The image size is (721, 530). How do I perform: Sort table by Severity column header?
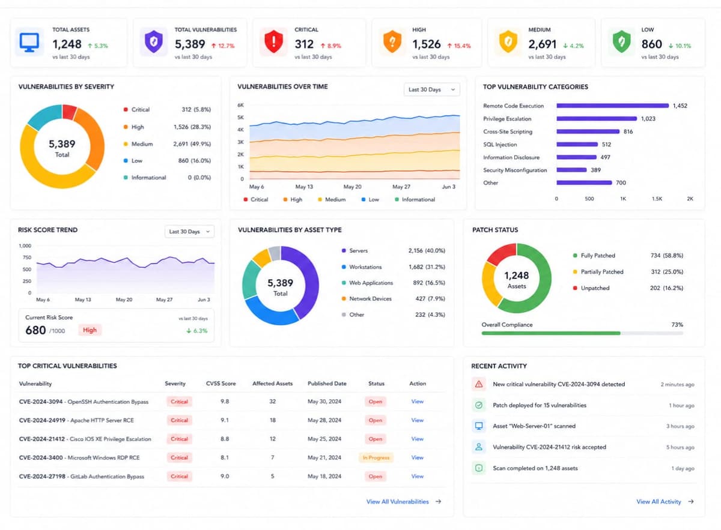pos(175,383)
